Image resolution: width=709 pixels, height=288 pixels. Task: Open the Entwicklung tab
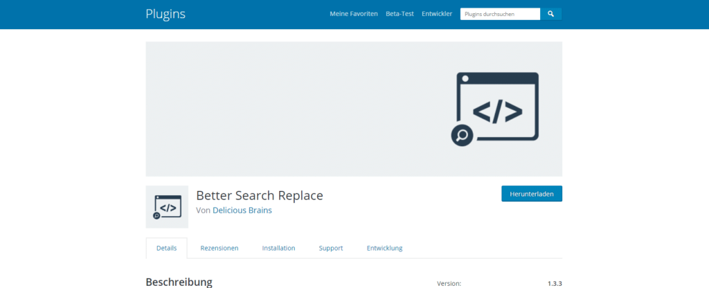pos(384,249)
